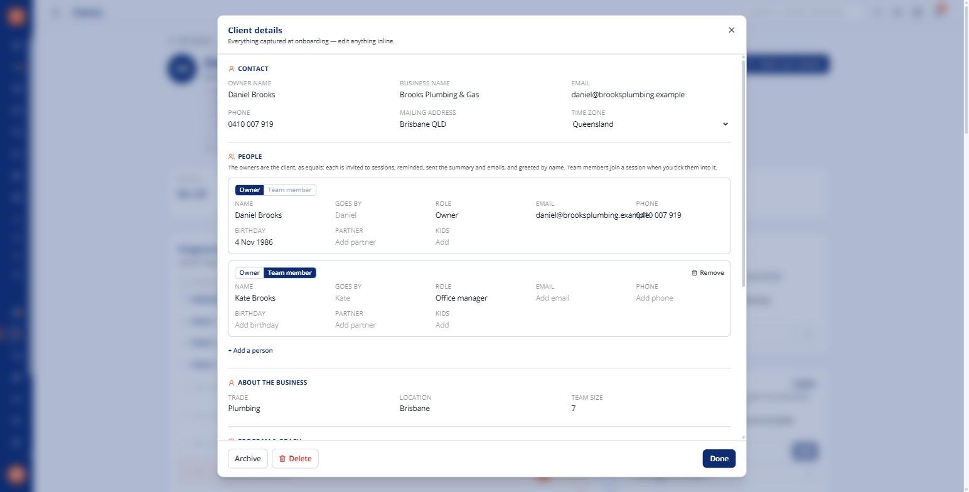969x492 pixels.
Task: Click the People section icon
Action: (x=232, y=157)
